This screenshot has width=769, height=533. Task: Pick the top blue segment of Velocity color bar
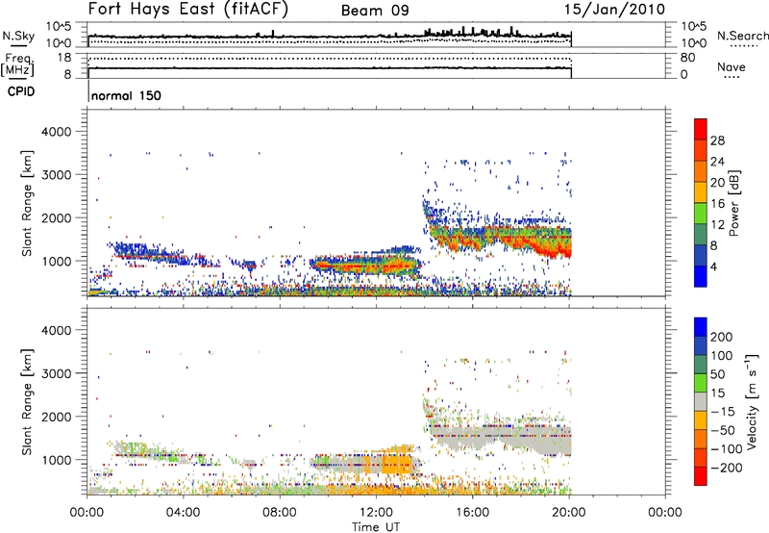(701, 327)
